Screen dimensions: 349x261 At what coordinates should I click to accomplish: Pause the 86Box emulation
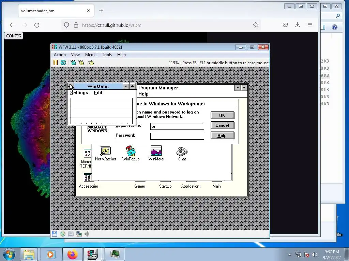tap(56, 63)
